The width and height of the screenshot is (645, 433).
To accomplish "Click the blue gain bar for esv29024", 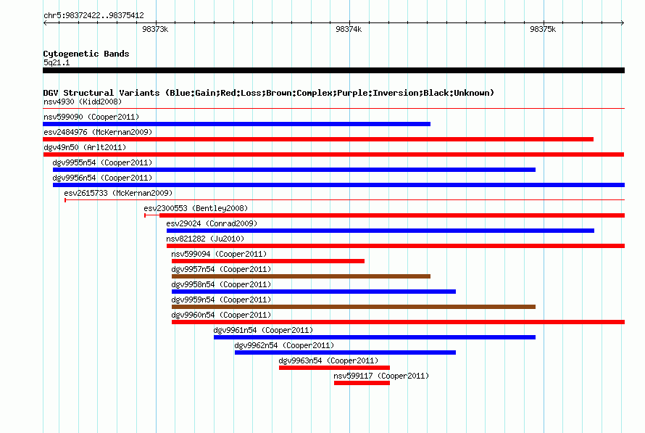I will (380, 231).
